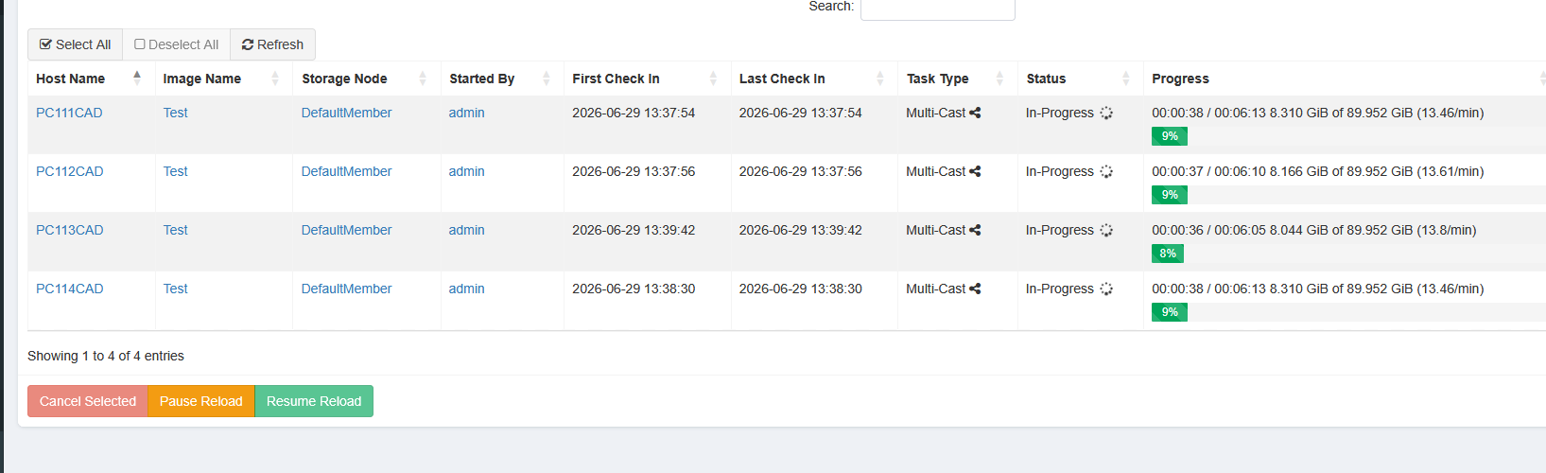This screenshot has width=1546, height=473.
Task: Click 'Showing 1 to 4 of 4 entries' text
Action: click(106, 356)
